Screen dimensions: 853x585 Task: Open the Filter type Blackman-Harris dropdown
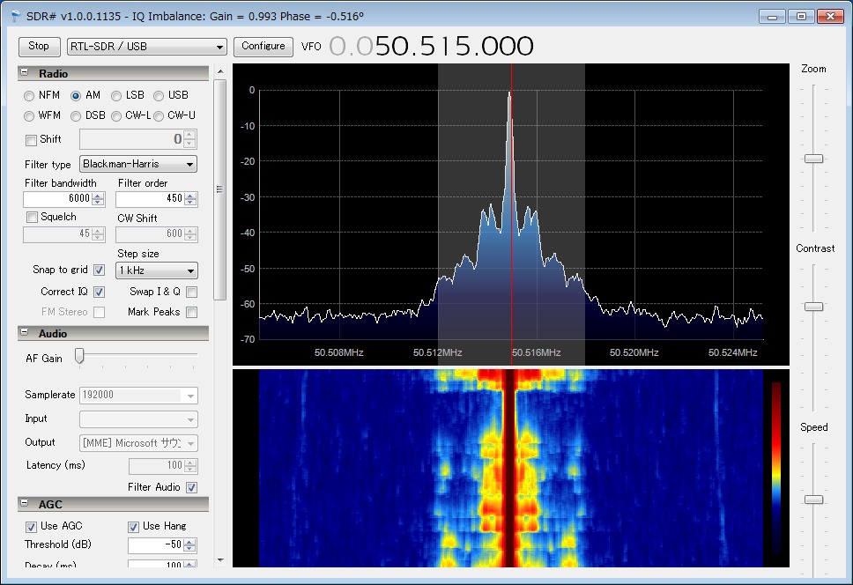point(137,164)
